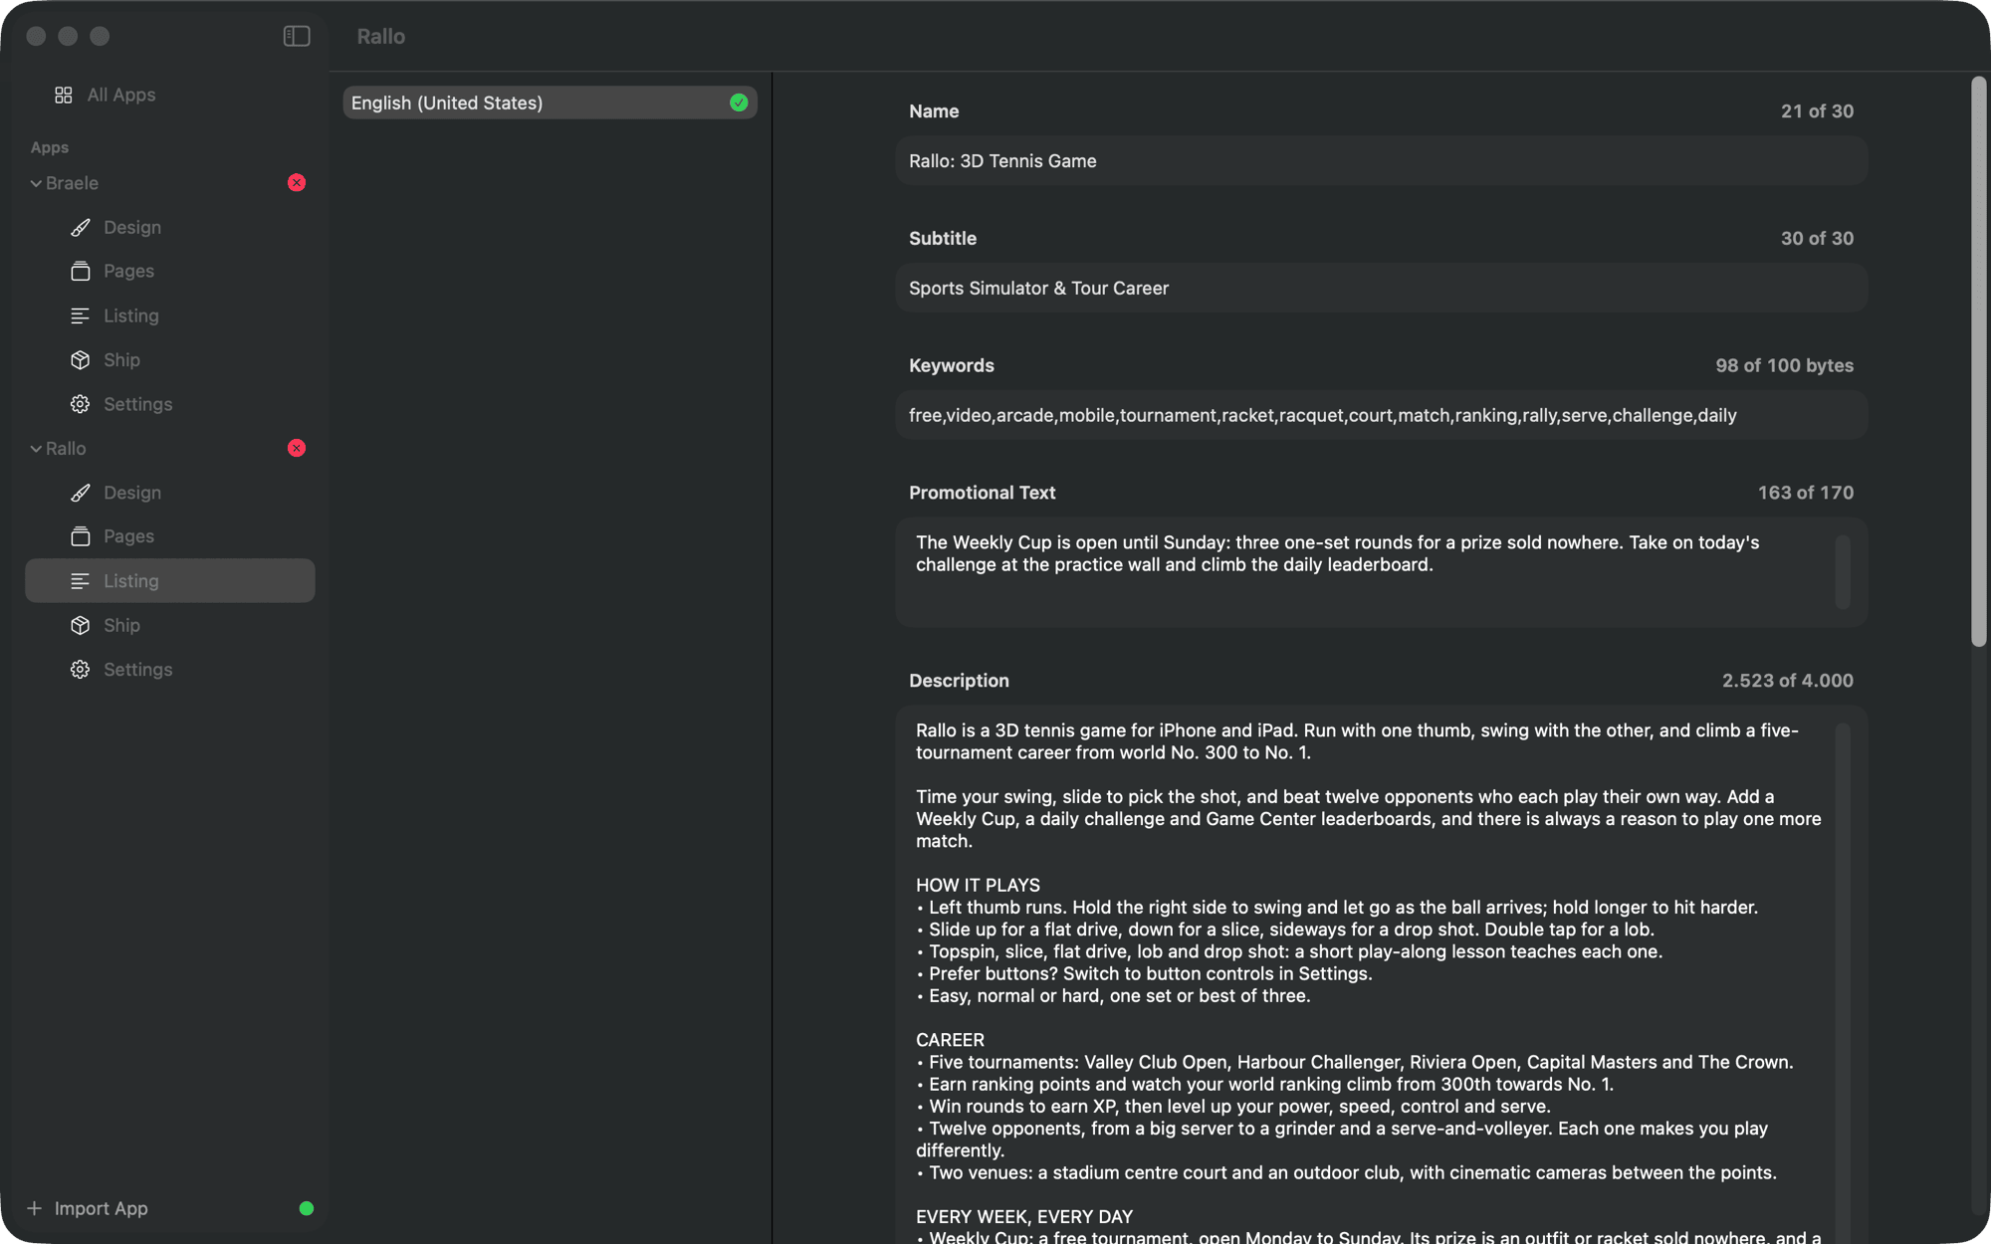This screenshot has width=1991, height=1244.
Task: Click the '2.523 of 4.000' counter
Action: (x=1787, y=681)
